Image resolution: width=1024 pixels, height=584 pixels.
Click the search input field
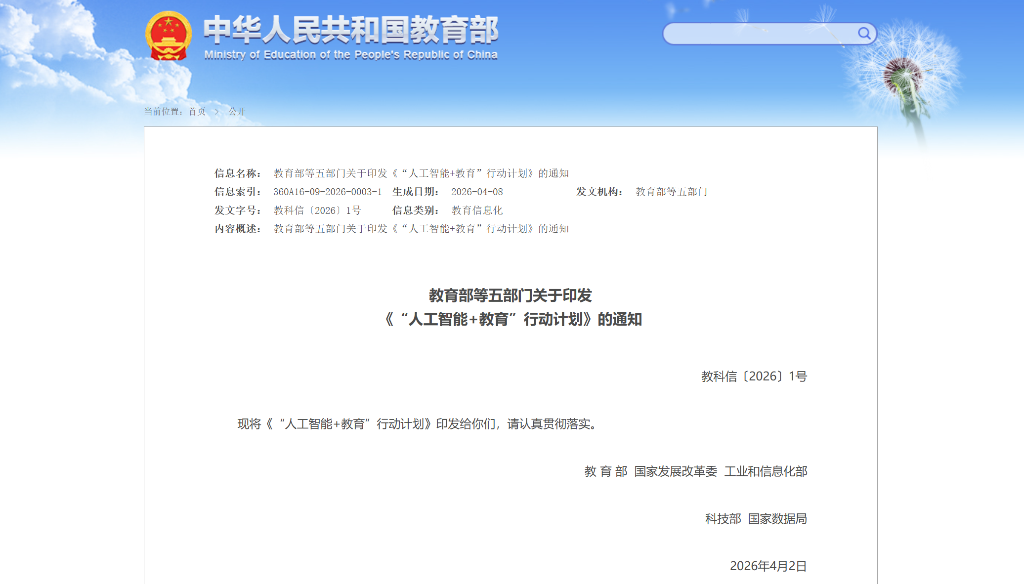point(761,34)
